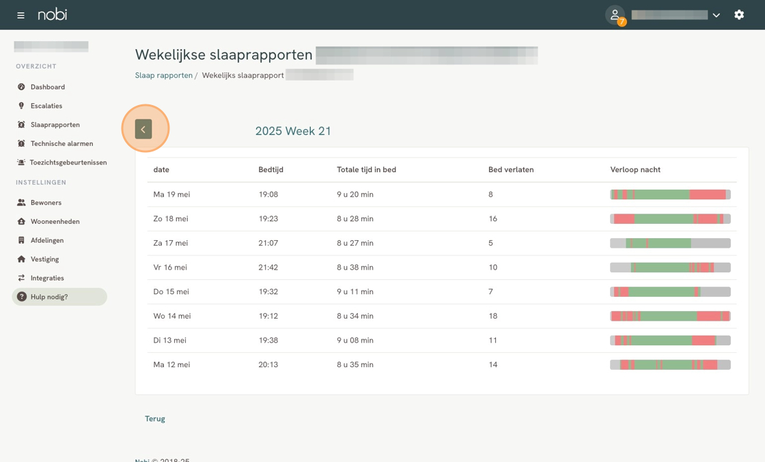Screen dimensions: 765x462
Task: Open the Afdelingen section
Action: pos(46,240)
